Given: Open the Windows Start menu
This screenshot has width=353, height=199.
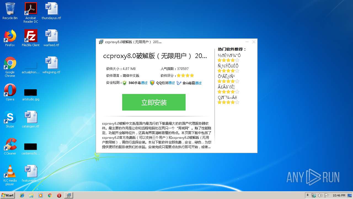Looking at the screenshot, I should pos(8,195).
